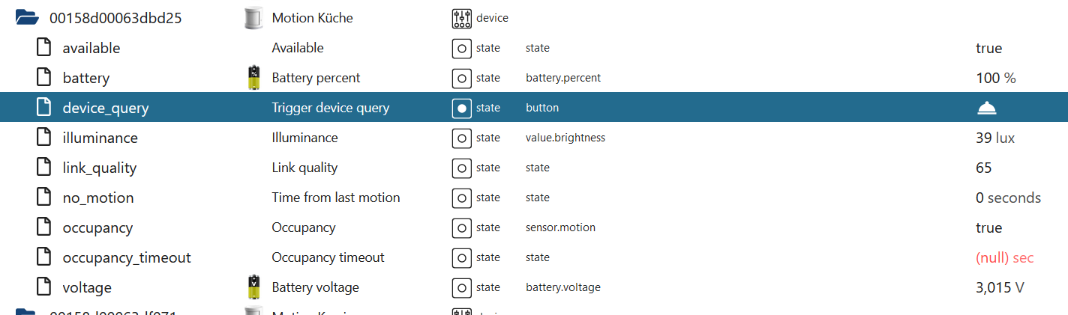Click the Battery voltage icon
The image size is (1068, 315).
(x=254, y=287)
